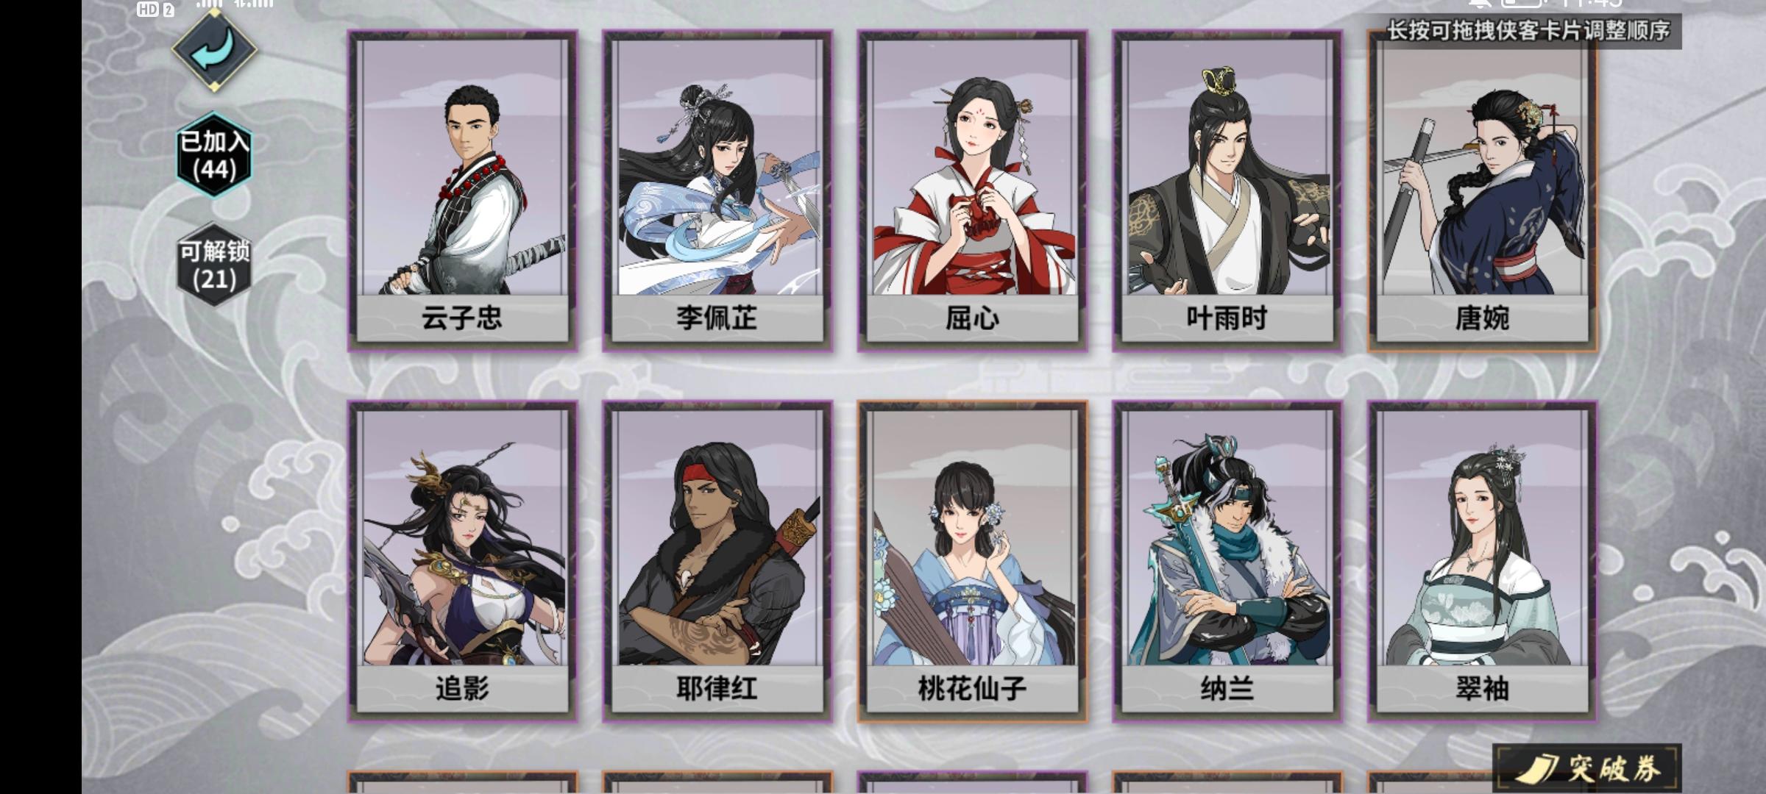Click the 云子忠 name label
Image resolution: width=1766 pixels, height=794 pixels.
(462, 318)
